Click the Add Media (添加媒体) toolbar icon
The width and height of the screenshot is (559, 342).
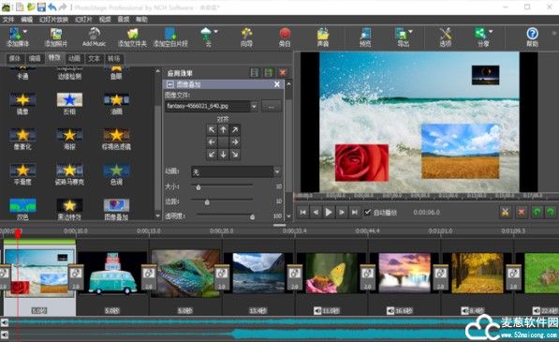pos(15,34)
